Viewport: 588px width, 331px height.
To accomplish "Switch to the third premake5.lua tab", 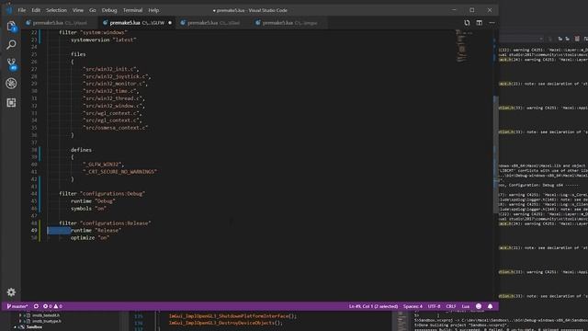I will (213, 23).
